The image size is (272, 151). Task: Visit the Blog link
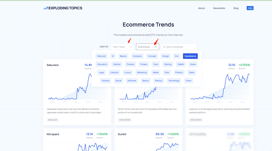click(x=236, y=8)
